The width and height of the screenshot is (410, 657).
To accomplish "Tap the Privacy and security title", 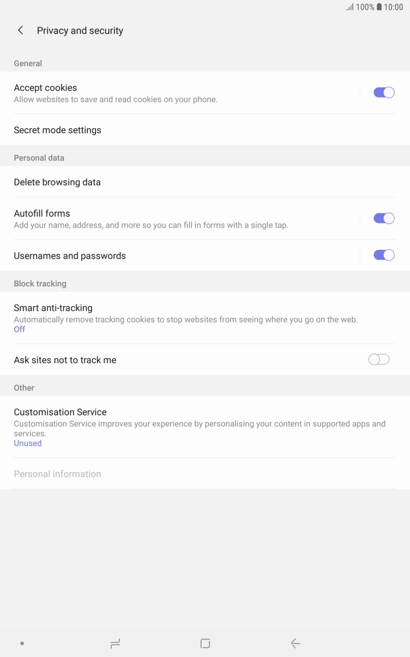I will coord(80,31).
